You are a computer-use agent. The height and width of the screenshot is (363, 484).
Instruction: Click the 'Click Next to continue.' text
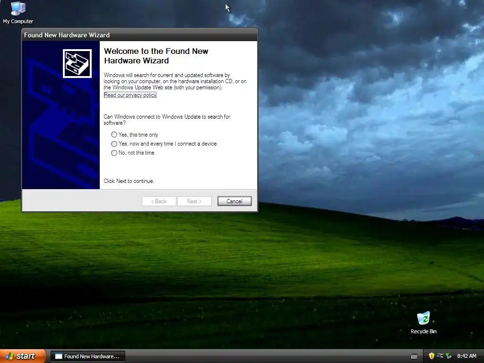(x=129, y=181)
